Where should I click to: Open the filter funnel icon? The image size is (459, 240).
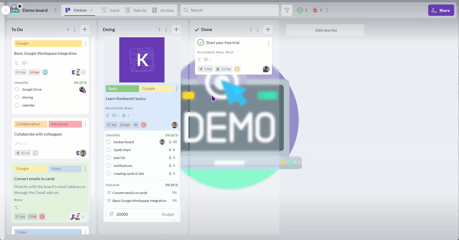click(287, 10)
